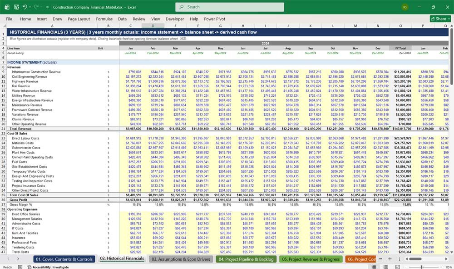Screen dimensions: 454x269
Task: Click the zoom slider handle
Action: [x=422, y=267]
